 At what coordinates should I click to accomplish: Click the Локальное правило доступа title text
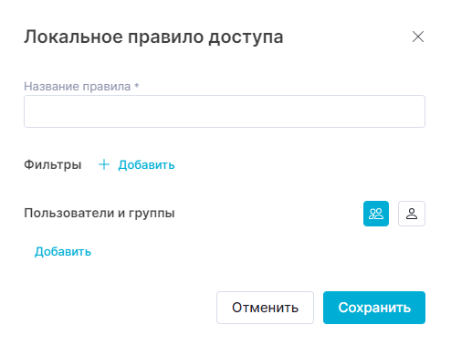point(153,37)
